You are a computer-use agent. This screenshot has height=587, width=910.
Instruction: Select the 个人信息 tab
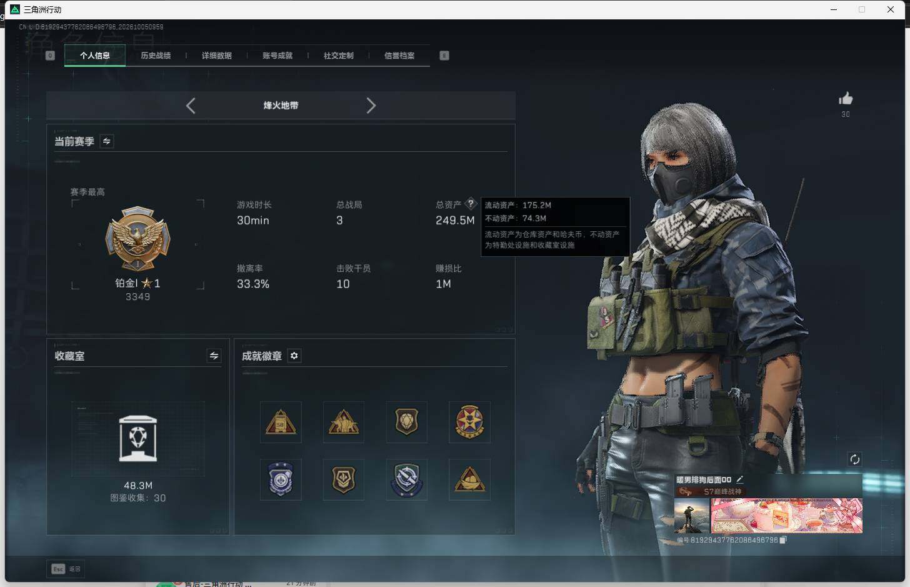(95, 56)
